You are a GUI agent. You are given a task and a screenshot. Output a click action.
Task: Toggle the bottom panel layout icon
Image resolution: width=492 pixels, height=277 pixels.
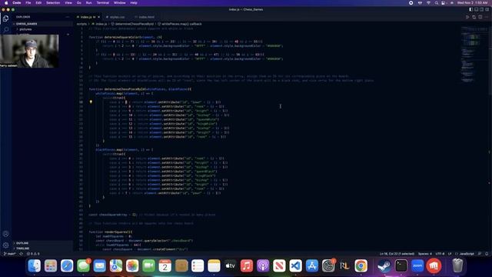point(477,9)
